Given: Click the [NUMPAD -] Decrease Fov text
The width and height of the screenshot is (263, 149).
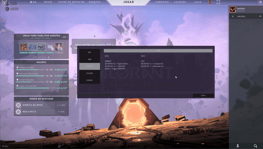Looking at the screenshot, I should (152, 66).
